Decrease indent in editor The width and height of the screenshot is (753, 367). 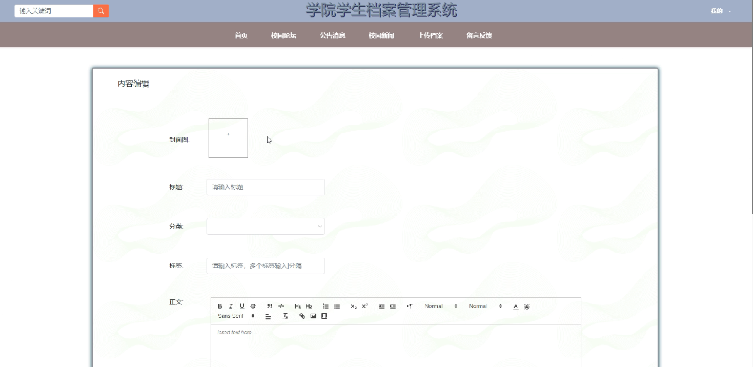tap(382, 306)
